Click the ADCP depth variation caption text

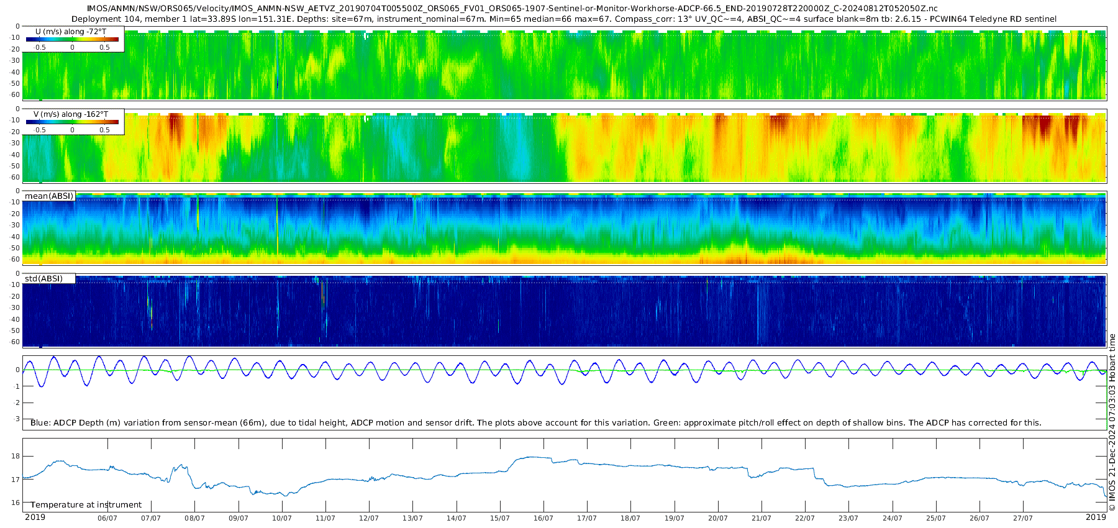click(535, 423)
